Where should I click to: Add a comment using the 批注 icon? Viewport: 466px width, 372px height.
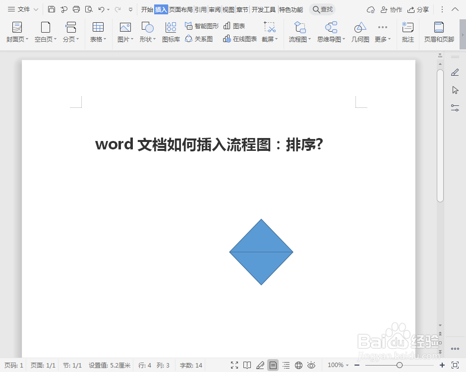point(408,32)
